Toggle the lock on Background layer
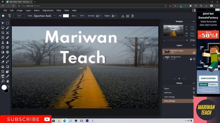This screenshot has height=123, width=220. (x=191, y=59)
